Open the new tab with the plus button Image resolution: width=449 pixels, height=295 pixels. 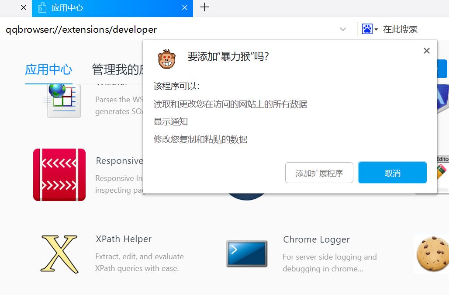coord(204,7)
